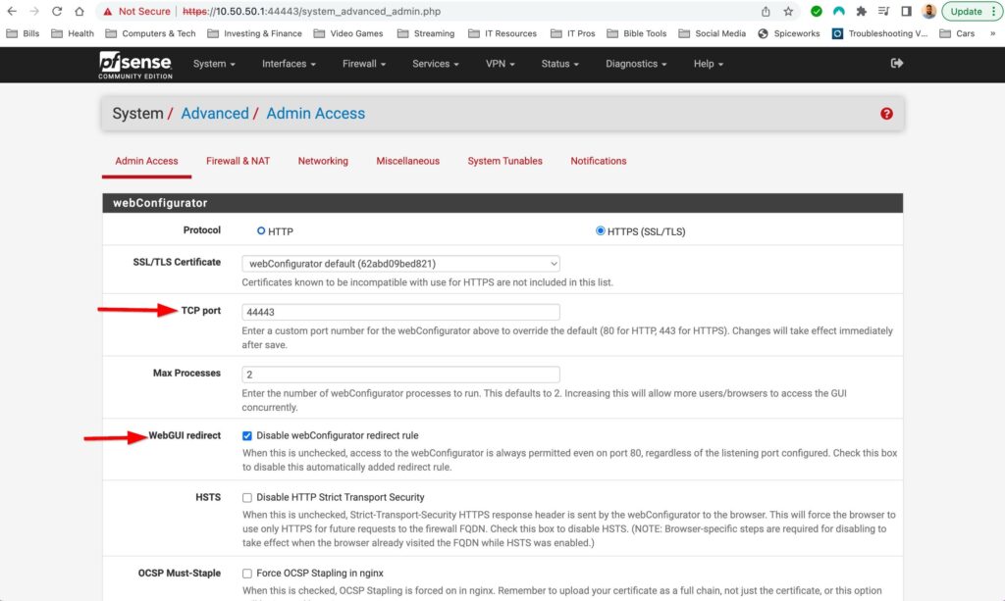The width and height of the screenshot is (1005, 601).
Task: Switch to the Networking tab
Action: [323, 162]
